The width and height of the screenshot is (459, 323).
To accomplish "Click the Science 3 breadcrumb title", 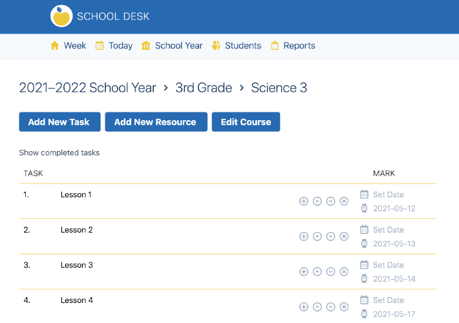I will coord(279,88).
